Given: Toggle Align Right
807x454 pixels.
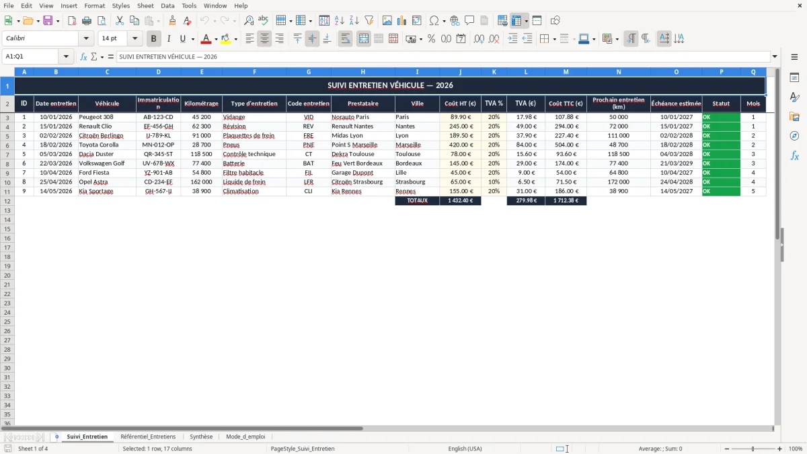Looking at the screenshot, I should 279,39.
